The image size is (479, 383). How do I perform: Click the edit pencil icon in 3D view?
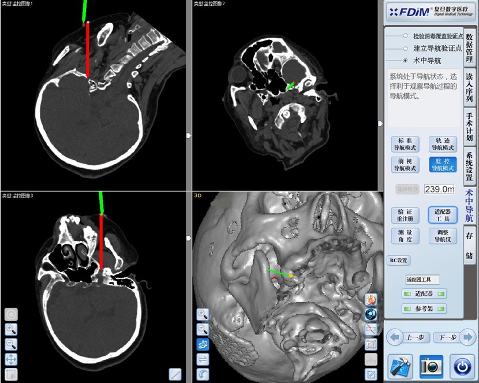(371, 374)
